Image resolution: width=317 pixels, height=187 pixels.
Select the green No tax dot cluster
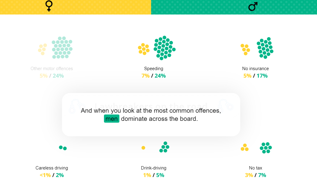point(266,148)
